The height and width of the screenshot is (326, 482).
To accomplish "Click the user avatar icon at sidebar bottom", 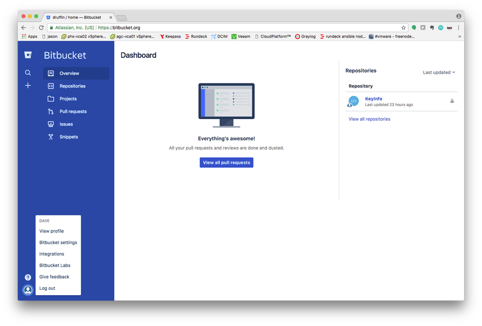I will coord(28,290).
